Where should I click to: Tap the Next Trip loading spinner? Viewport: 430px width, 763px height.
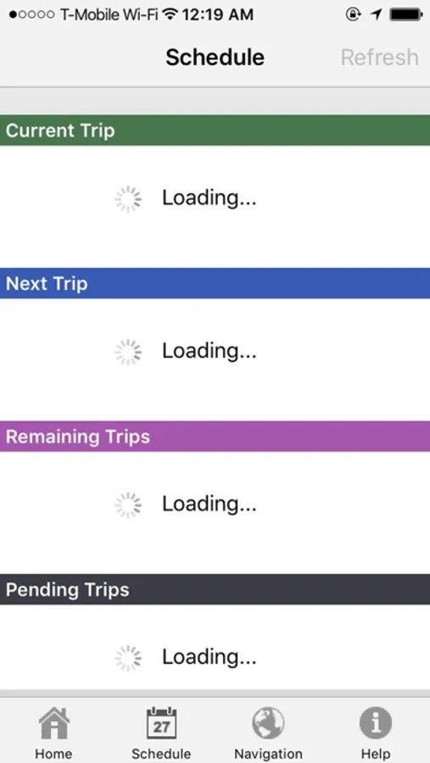128,352
